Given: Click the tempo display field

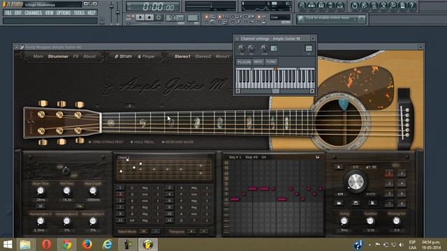Looking at the screenshot, I should tap(175, 18).
